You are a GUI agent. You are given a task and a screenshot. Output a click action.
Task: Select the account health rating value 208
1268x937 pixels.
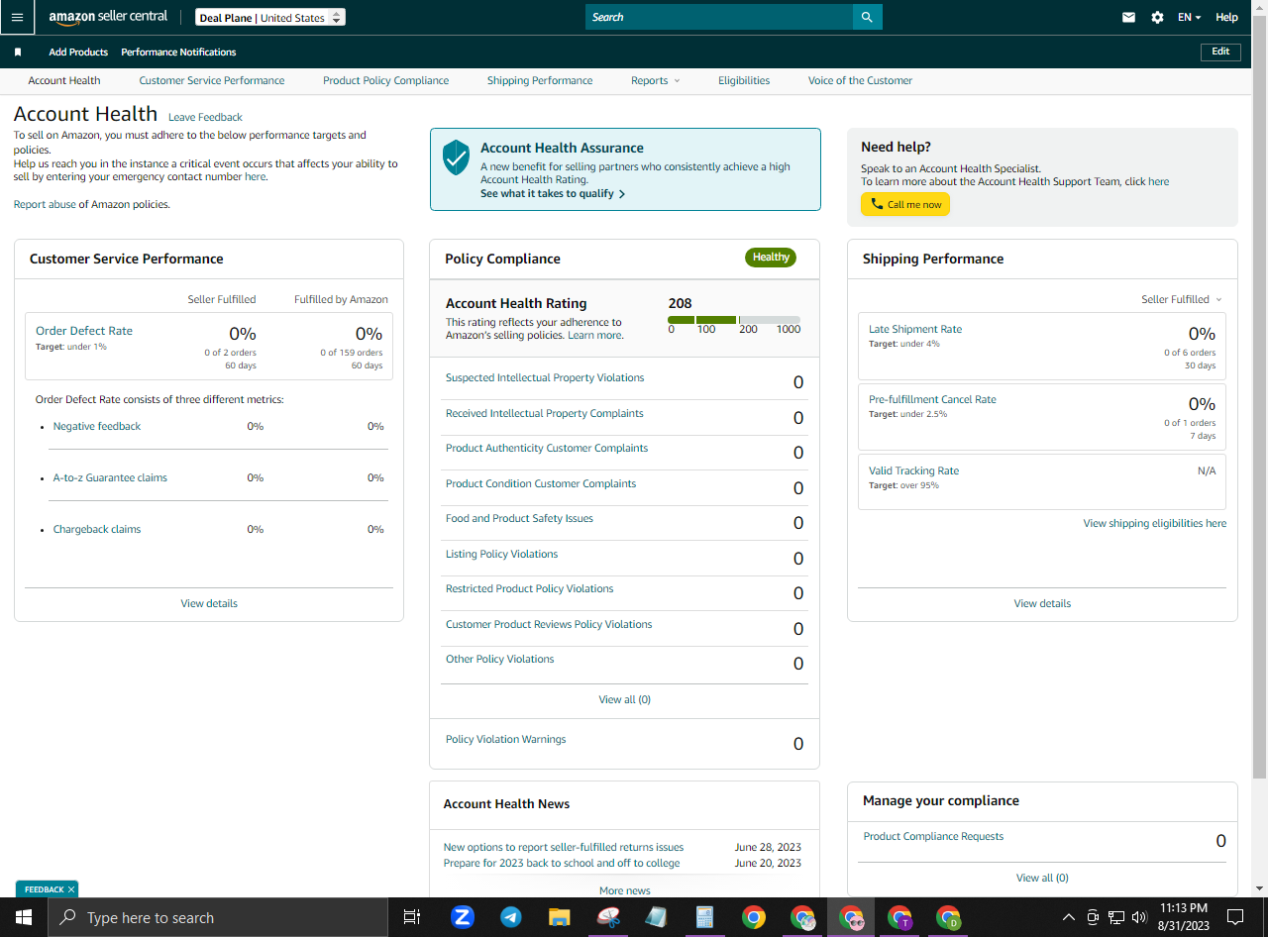click(680, 303)
